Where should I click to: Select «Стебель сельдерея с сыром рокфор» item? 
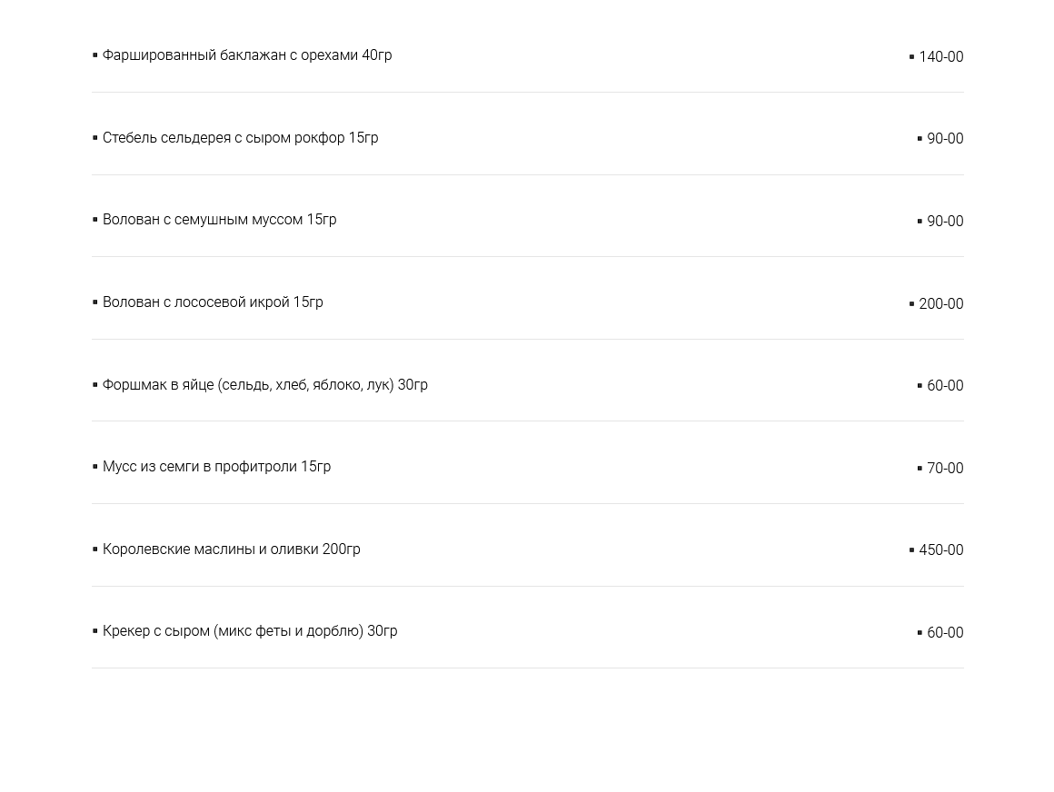240,138
